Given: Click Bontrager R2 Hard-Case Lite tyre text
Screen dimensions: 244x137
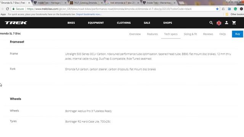Looking at the screenshot, I should (x=88, y=121).
